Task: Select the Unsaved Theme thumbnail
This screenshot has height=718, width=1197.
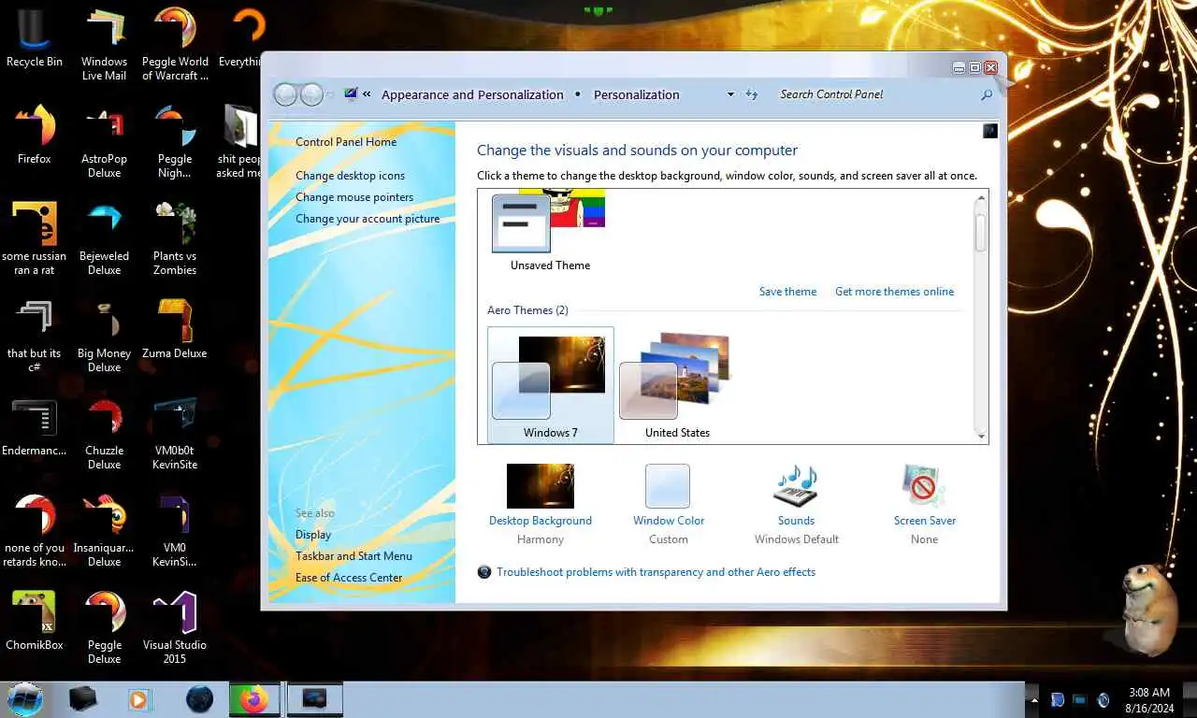Action: 550,232
